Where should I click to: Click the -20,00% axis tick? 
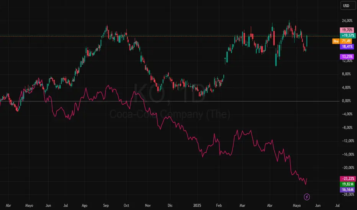348,168
